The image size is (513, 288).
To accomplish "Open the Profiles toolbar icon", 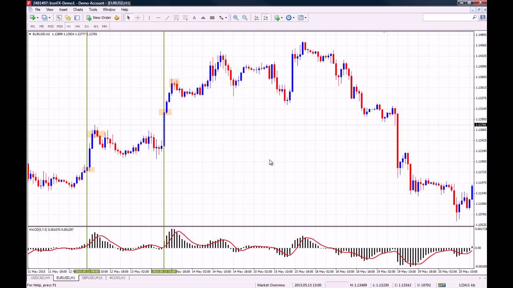I will pyautogui.click(x=44, y=18).
